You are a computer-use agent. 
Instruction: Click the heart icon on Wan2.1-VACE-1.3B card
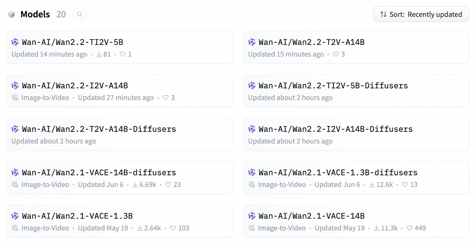click(x=173, y=228)
